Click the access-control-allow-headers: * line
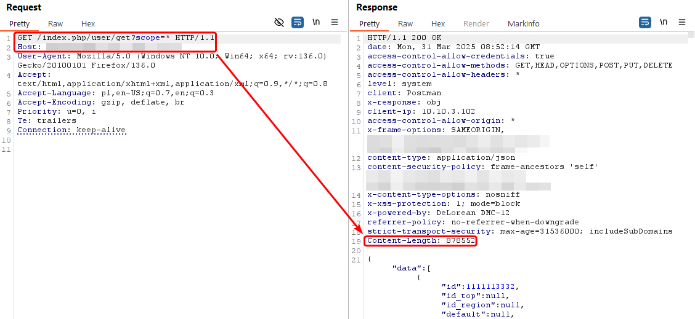 pos(443,75)
